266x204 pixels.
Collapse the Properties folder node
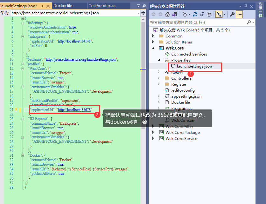[159, 60]
